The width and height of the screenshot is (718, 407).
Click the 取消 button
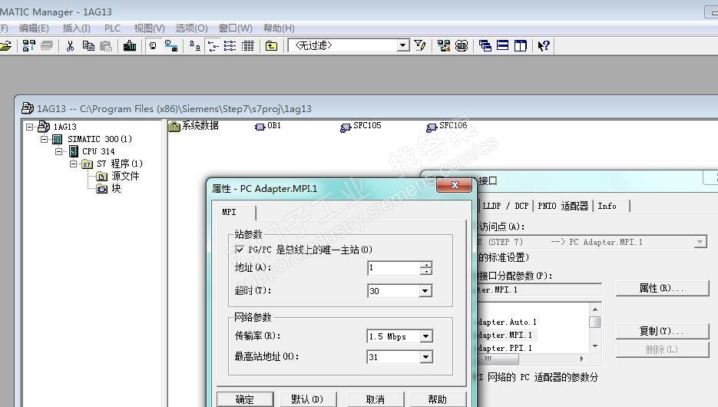coord(376,399)
